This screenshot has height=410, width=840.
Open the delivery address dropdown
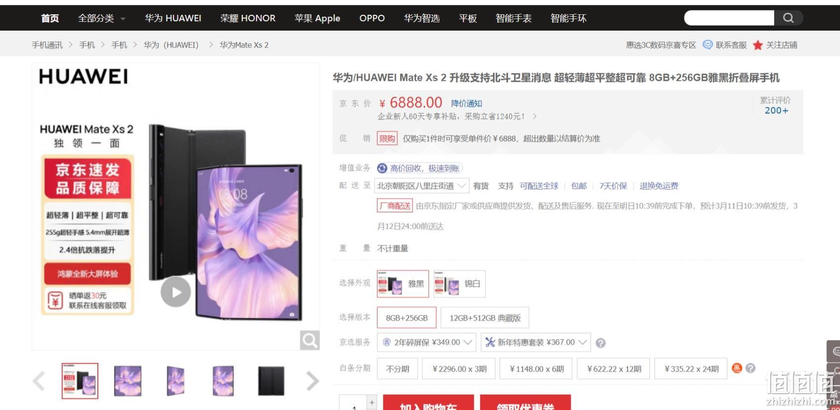421,186
